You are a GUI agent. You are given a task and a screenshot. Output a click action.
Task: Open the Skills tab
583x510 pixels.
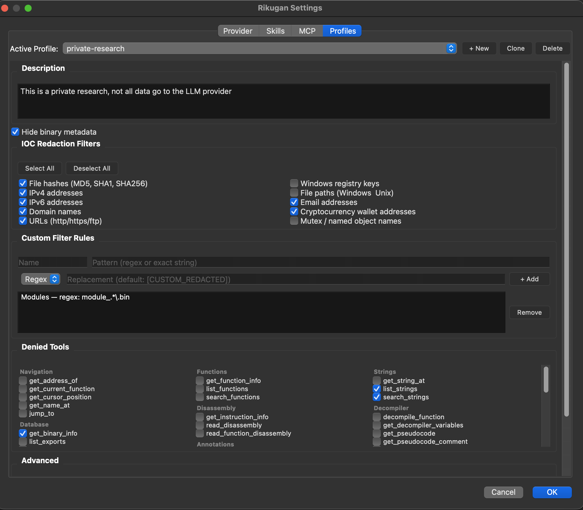click(275, 31)
